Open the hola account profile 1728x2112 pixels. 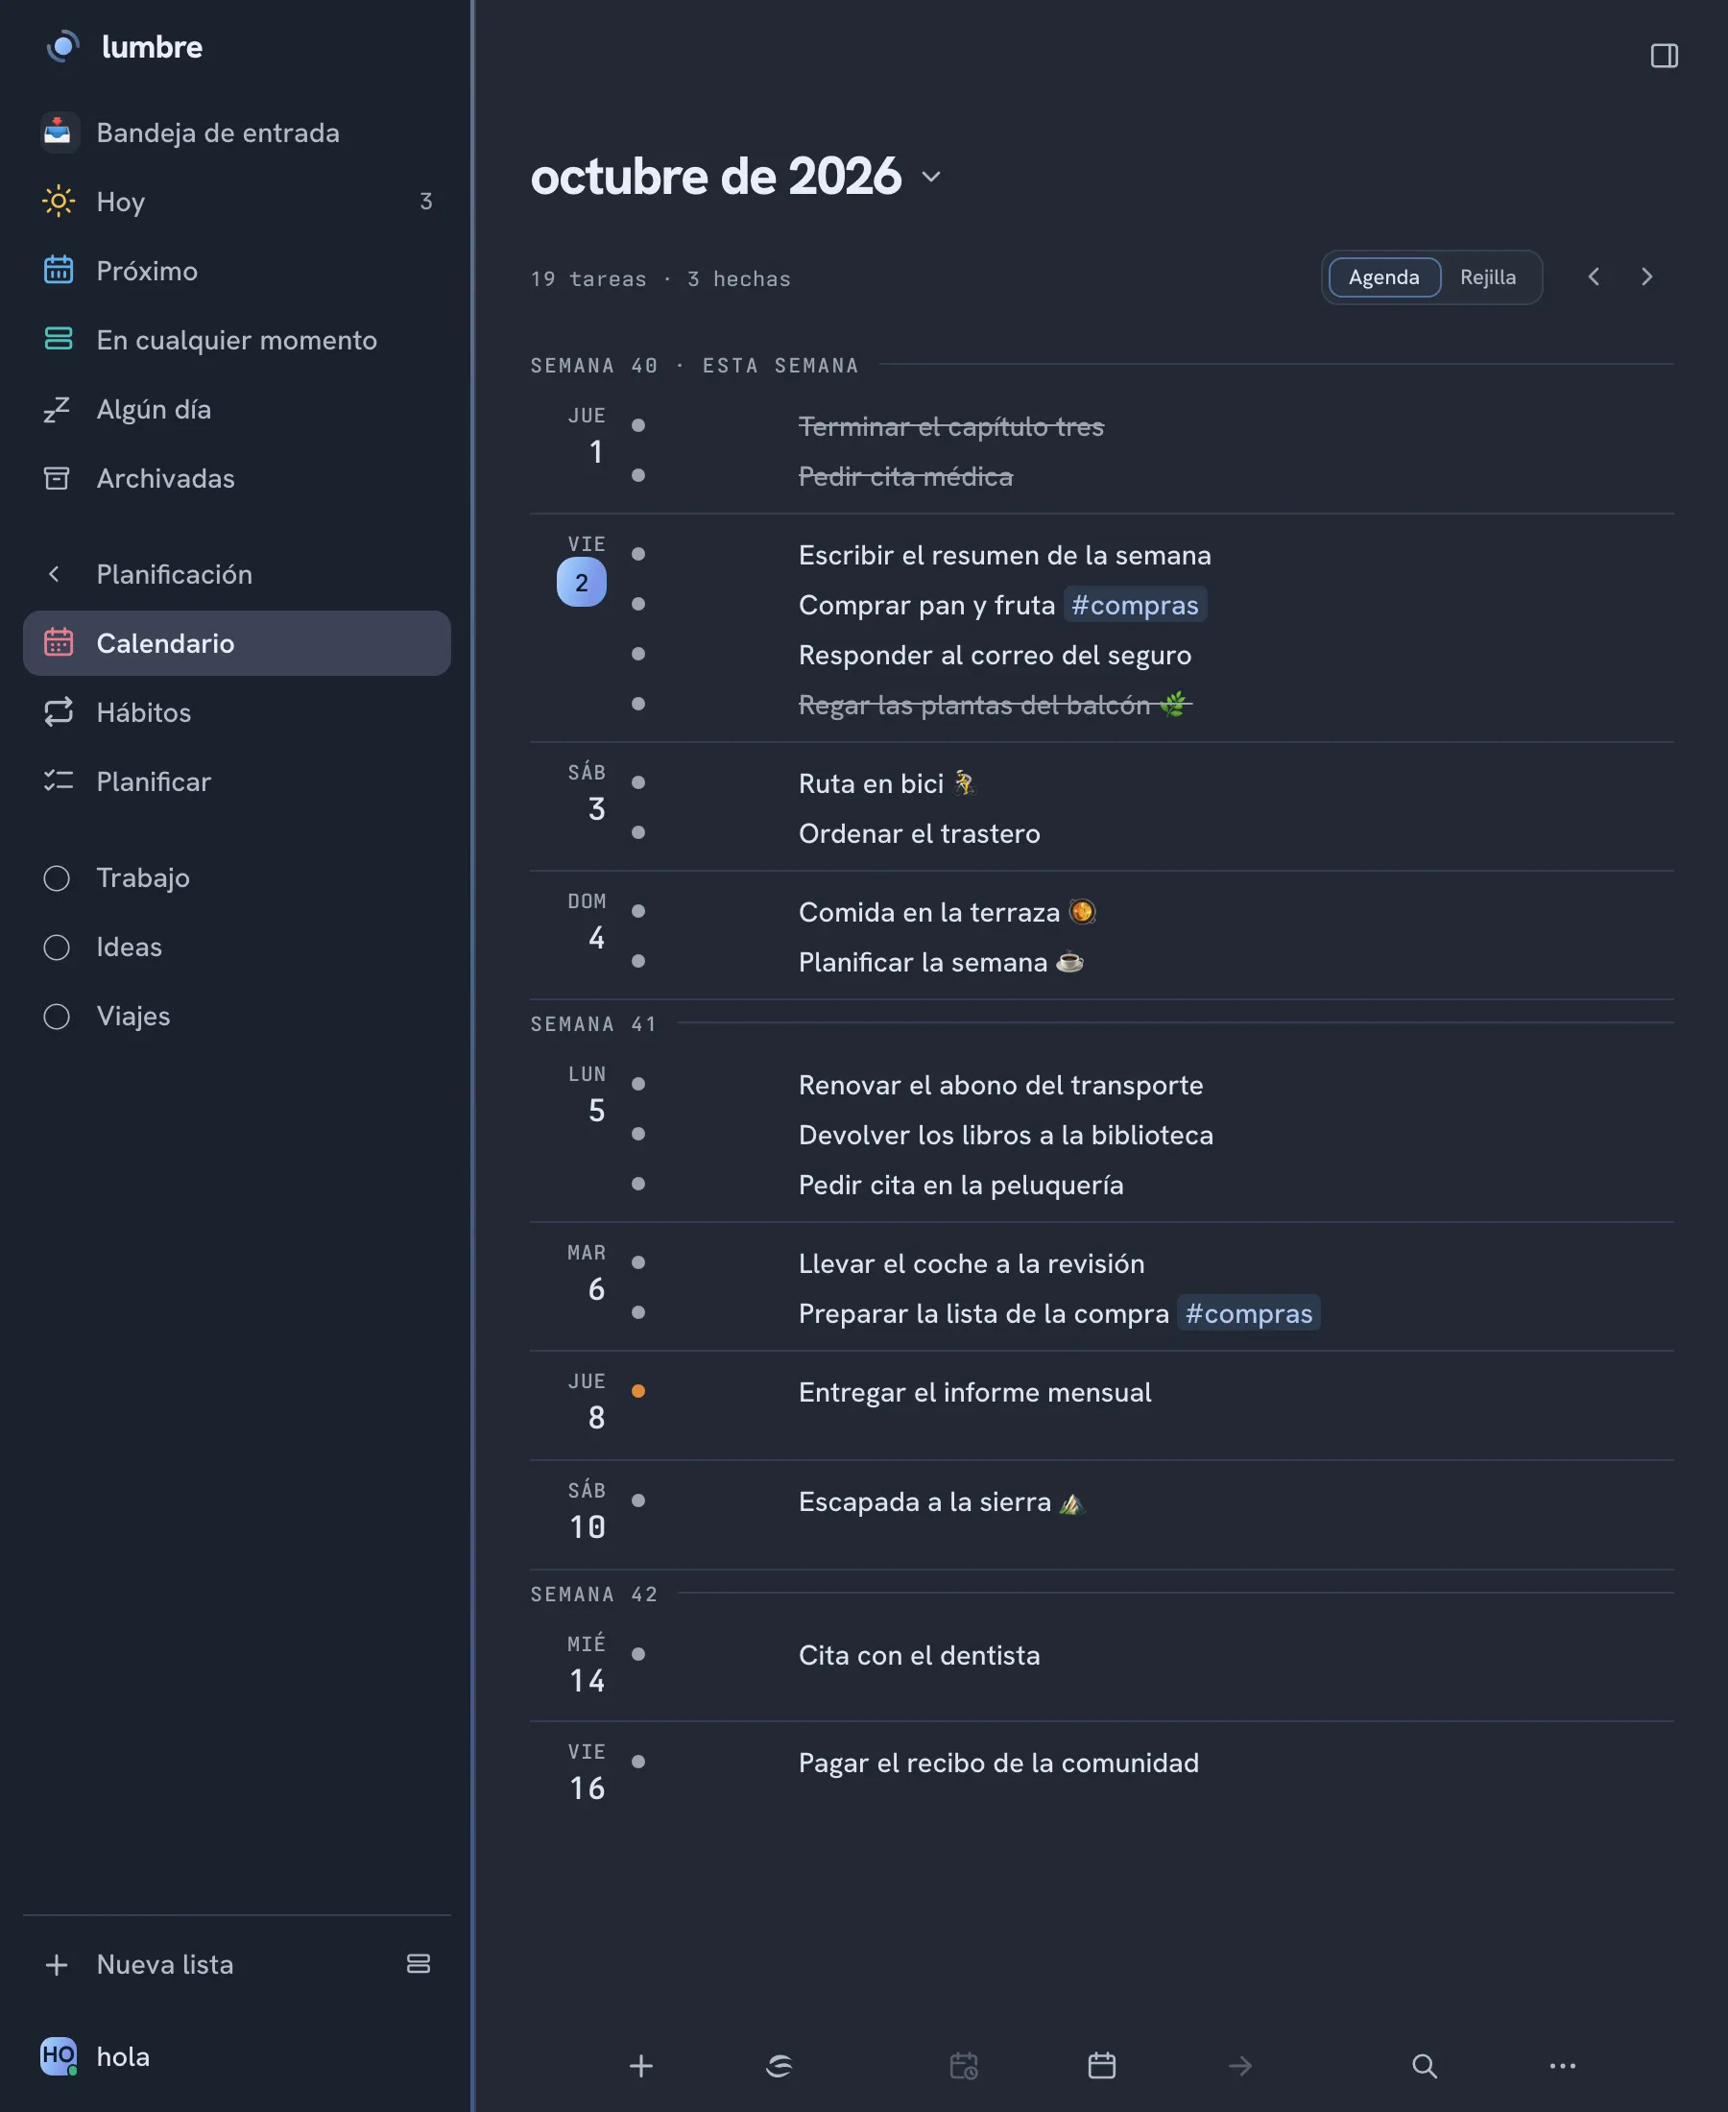pyautogui.click(x=96, y=2055)
